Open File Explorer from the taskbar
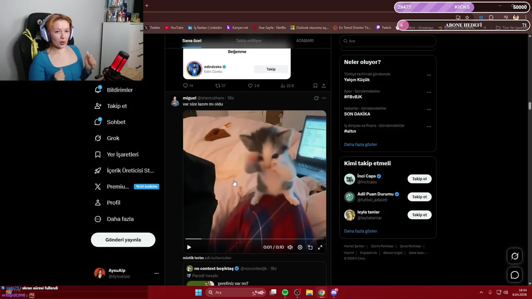 point(309,292)
